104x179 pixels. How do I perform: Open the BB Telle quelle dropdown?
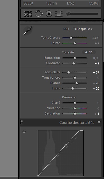(83, 29)
